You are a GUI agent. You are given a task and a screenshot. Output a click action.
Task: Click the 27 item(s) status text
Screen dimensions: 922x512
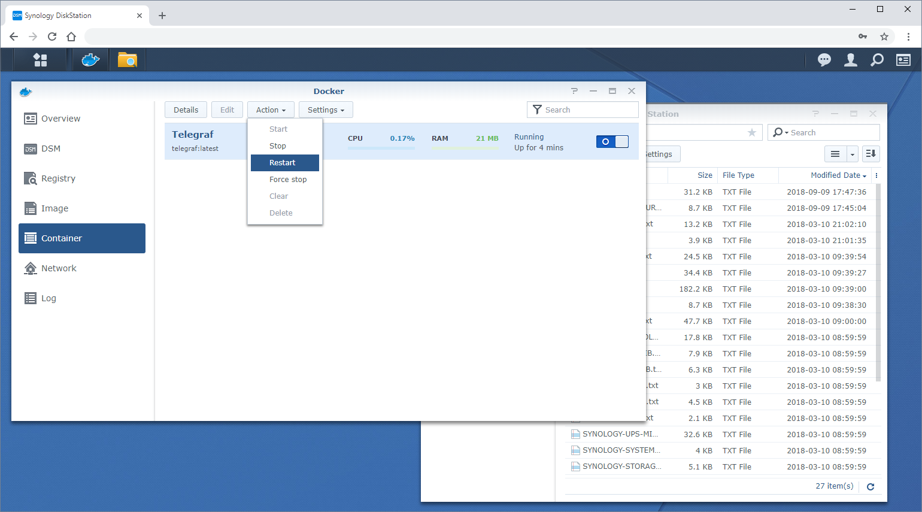(835, 486)
